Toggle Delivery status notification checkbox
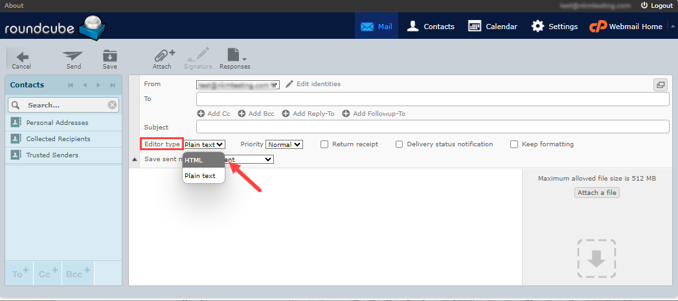This screenshot has height=301, width=678. tap(400, 144)
